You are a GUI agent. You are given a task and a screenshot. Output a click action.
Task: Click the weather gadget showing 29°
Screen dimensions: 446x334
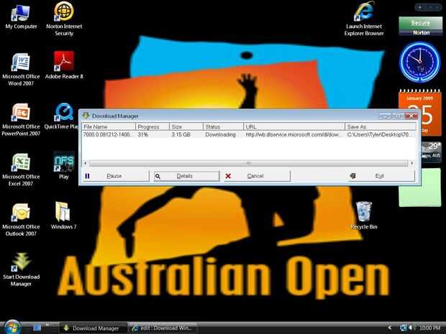point(431,152)
